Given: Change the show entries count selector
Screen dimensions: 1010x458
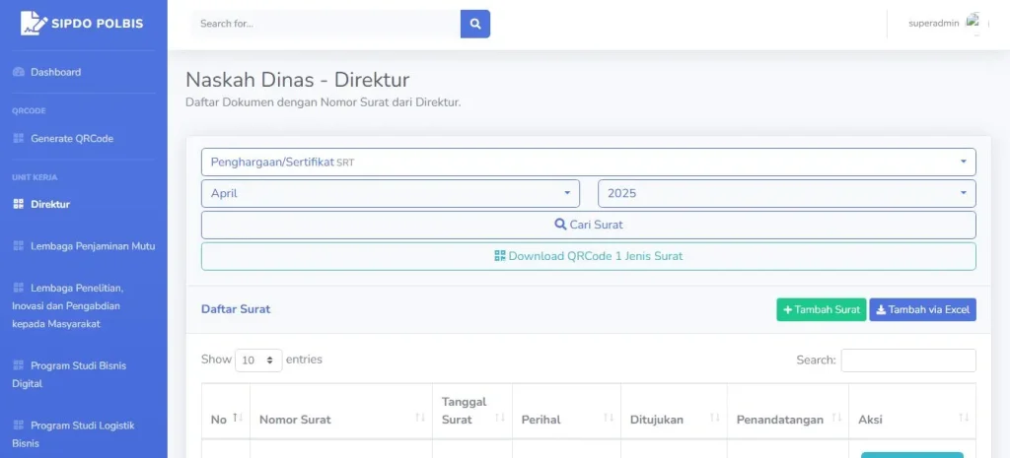Looking at the screenshot, I should [258, 360].
